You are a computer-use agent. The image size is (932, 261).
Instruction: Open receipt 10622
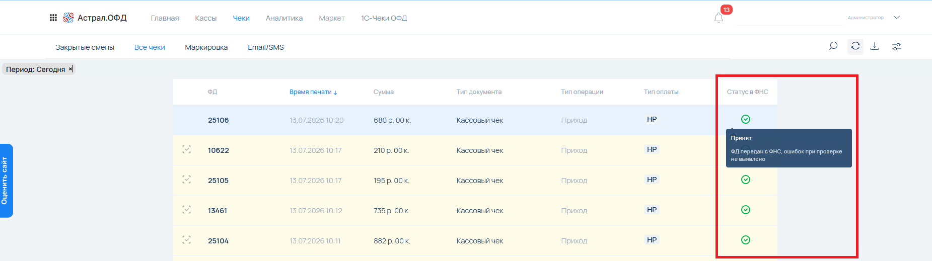click(x=218, y=150)
